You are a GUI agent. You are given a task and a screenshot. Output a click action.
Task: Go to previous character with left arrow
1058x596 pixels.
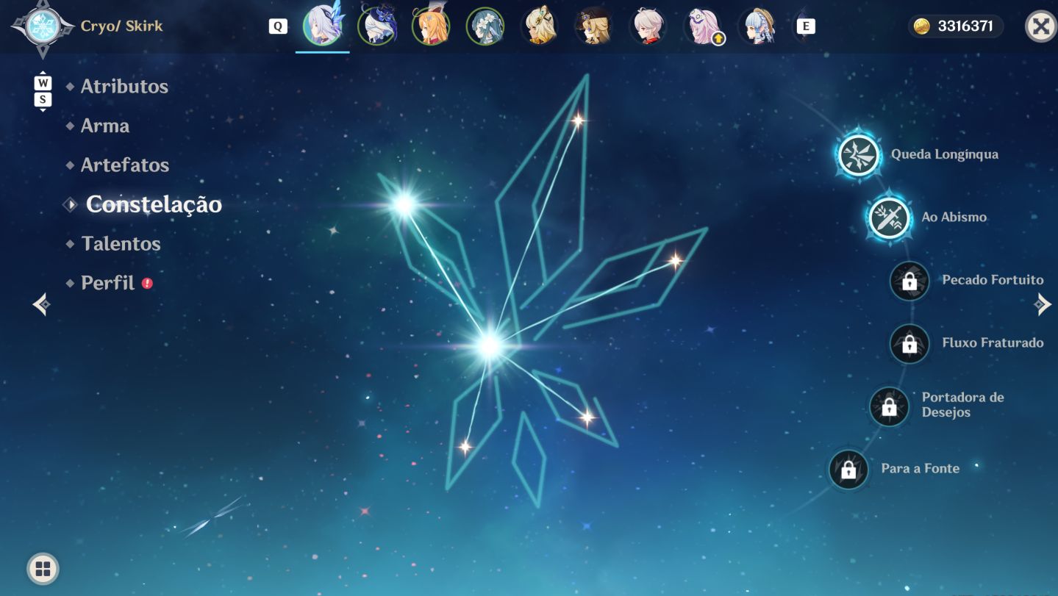(x=41, y=304)
